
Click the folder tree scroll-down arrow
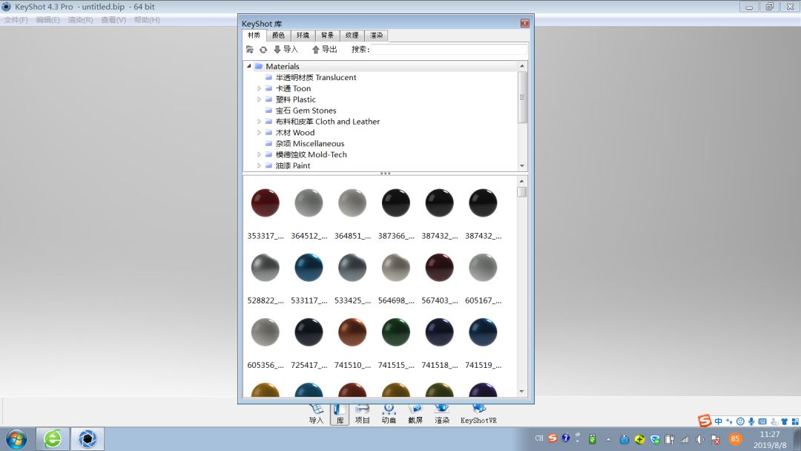522,165
